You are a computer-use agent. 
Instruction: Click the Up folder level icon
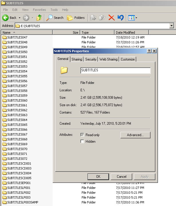coord(39,18)
